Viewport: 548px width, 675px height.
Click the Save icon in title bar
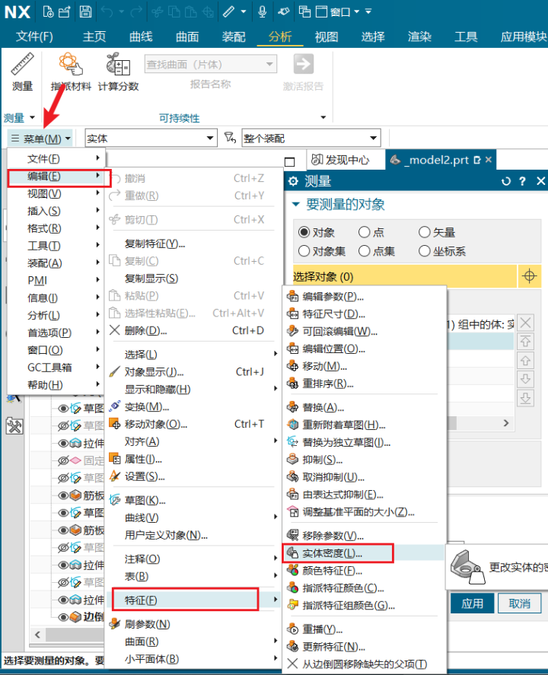(86, 11)
